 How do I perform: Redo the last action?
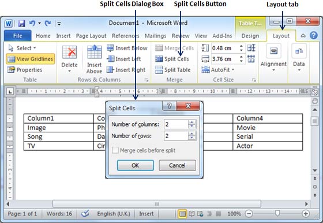pos(48,23)
